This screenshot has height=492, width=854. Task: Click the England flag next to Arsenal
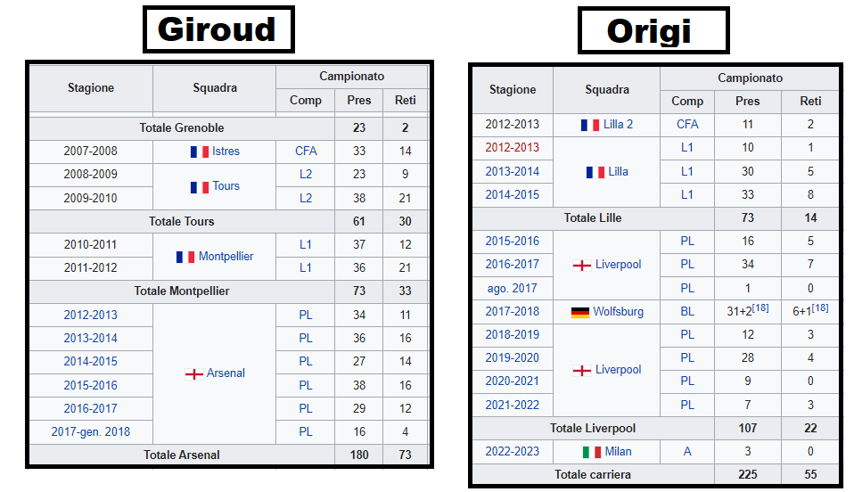193,373
